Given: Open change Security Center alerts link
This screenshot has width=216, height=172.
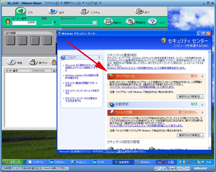Looking at the screenshot, I should (81, 100).
